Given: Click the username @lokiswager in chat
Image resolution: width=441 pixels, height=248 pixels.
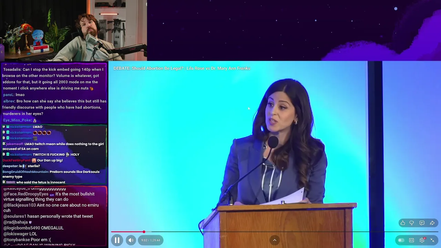Looking at the screenshot, I should click(x=16, y=234).
